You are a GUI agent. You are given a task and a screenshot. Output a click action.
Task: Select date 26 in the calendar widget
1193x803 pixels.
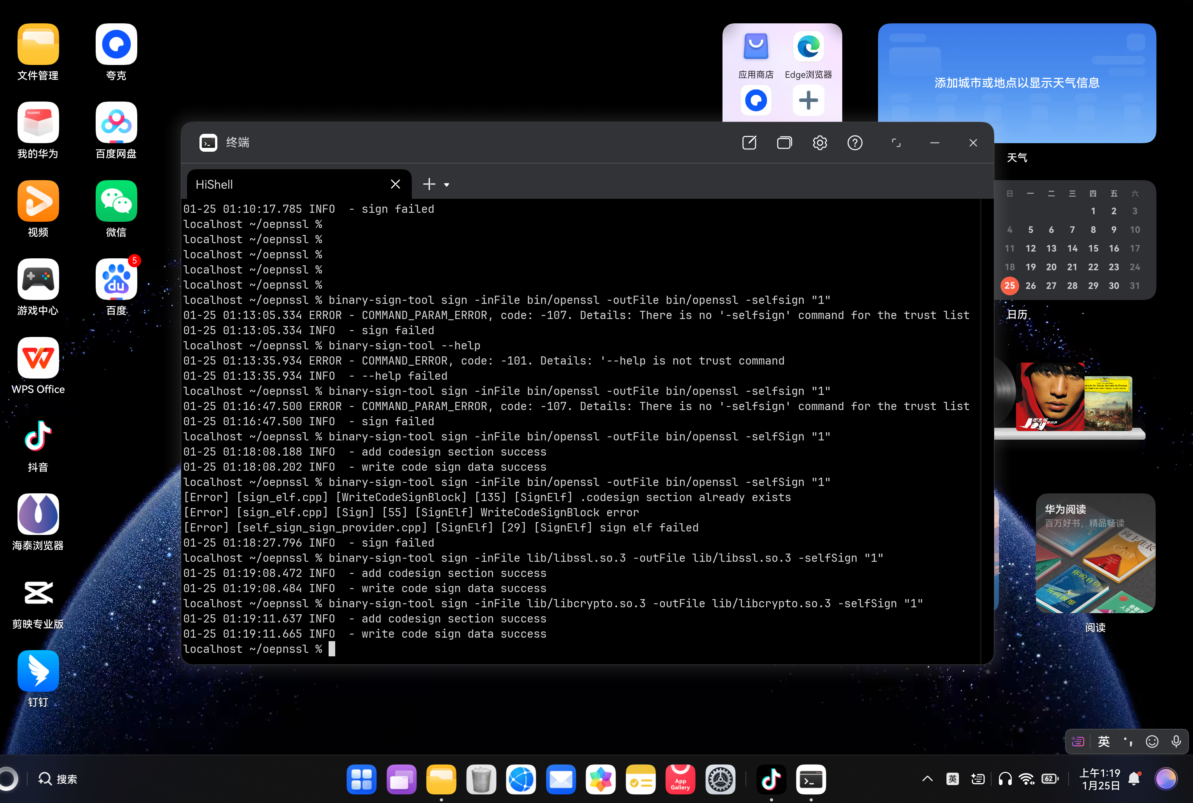click(1030, 286)
